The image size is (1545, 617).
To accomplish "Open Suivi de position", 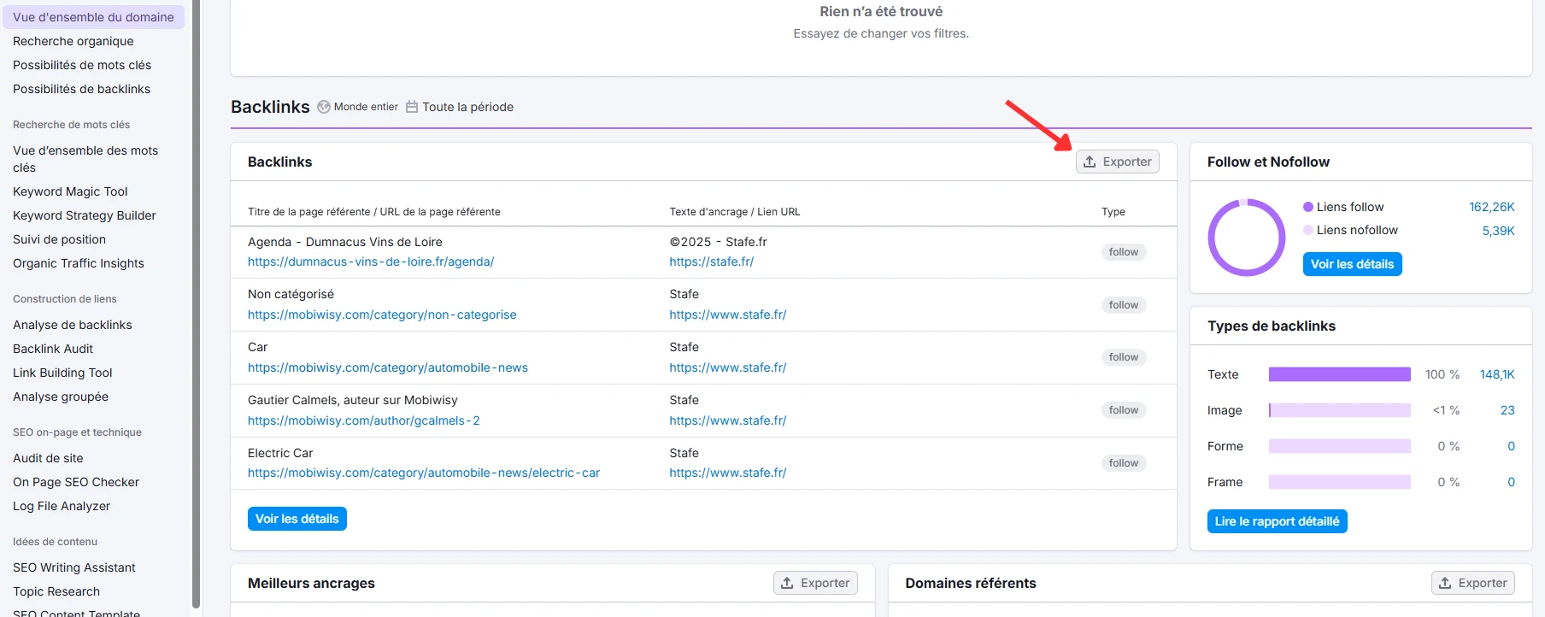I will 60,239.
